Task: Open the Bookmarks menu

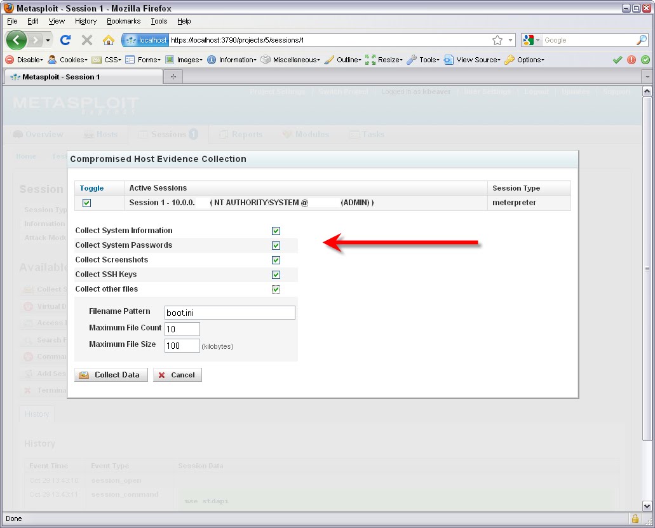Action: [x=124, y=22]
